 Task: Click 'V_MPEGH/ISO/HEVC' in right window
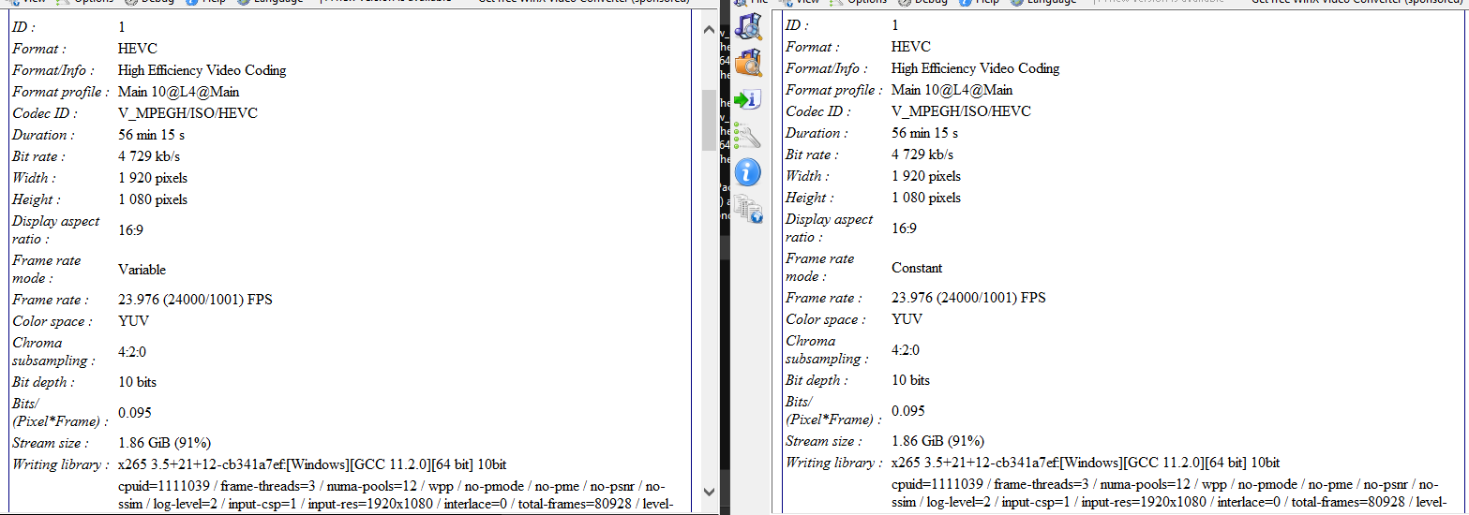[x=961, y=111]
